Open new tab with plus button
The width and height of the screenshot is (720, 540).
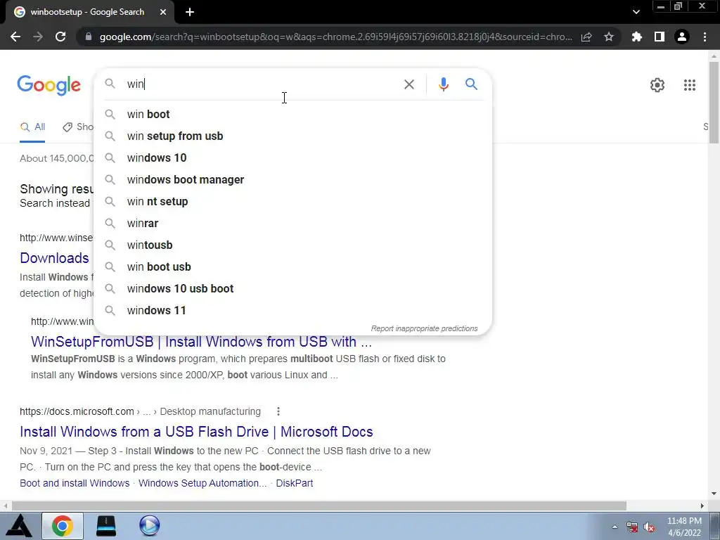point(190,12)
